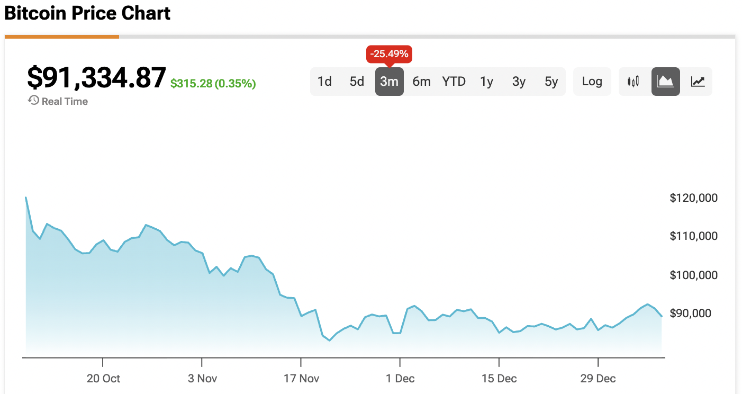The image size is (742, 394).
Task: Switch to candlestick chart view
Action: point(633,82)
